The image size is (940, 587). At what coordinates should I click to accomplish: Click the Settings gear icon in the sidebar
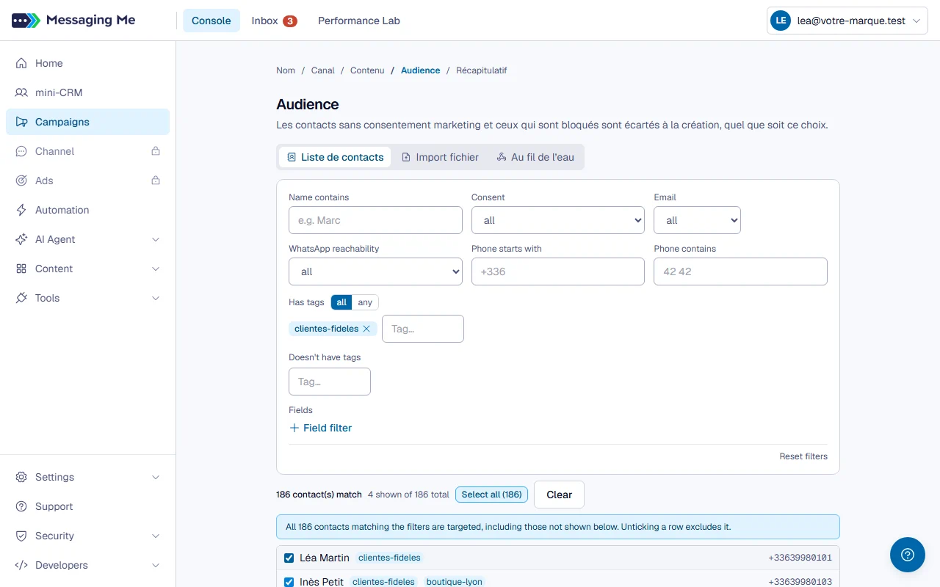click(21, 477)
